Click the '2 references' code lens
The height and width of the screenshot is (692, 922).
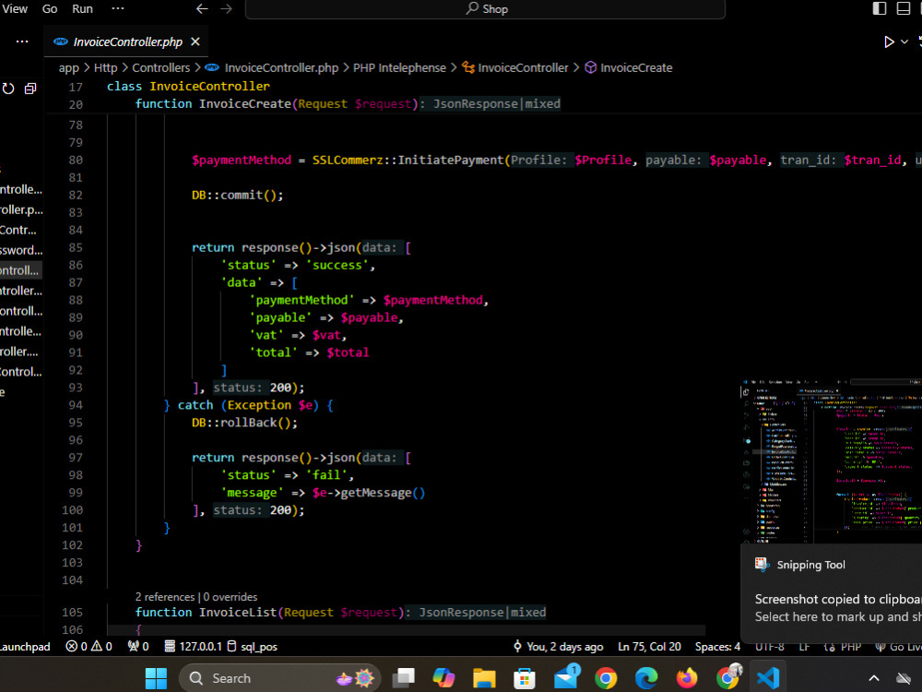[165, 597]
